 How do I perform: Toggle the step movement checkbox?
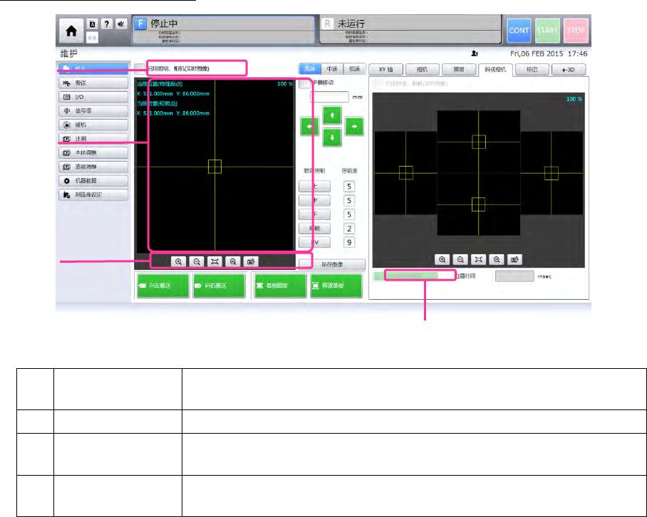(304, 83)
